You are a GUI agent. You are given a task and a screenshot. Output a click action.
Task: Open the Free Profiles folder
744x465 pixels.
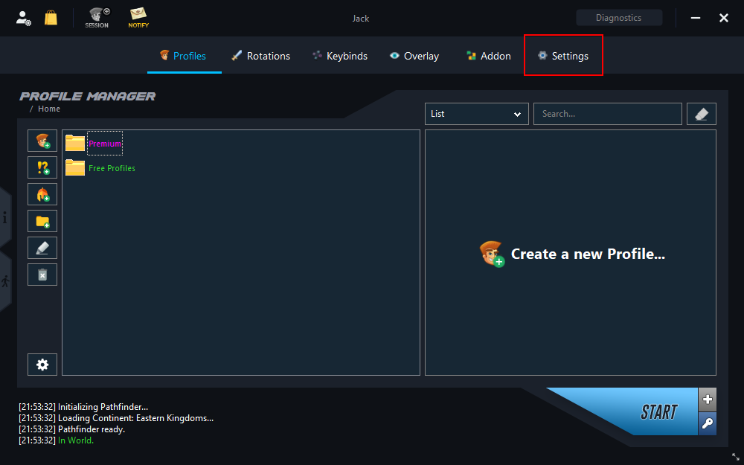(x=101, y=168)
